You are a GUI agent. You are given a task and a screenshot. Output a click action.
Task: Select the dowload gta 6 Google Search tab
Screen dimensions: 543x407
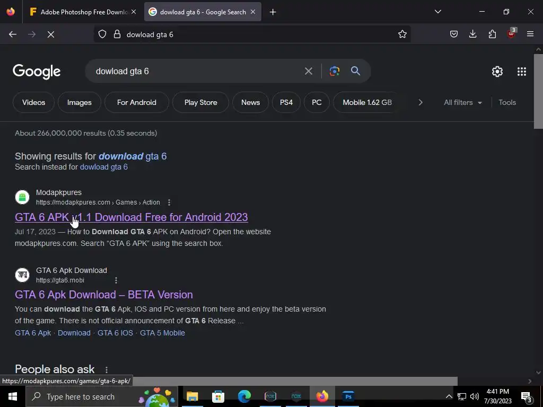click(203, 12)
